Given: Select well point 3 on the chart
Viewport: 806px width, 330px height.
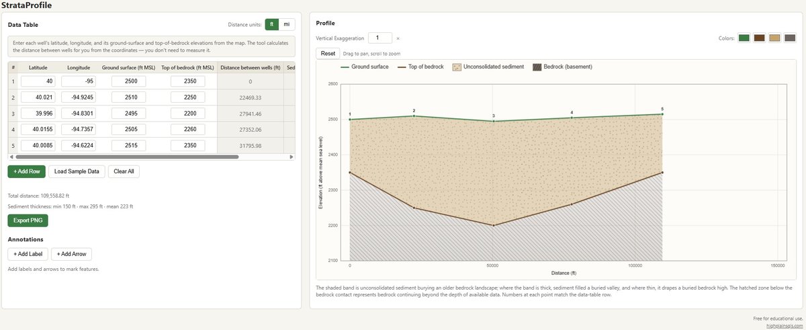Looking at the screenshot, I should tap(493, 121).
